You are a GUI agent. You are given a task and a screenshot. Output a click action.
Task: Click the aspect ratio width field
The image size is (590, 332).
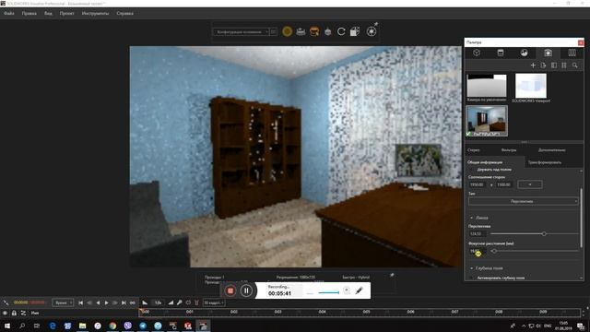tap(478, 184)
